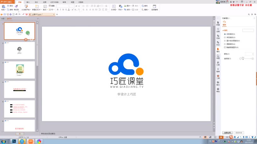Open the Animation ribbon tab
The height and width of the screenshot is (144, 257).
pyautogui.click(x=44, y=2)
